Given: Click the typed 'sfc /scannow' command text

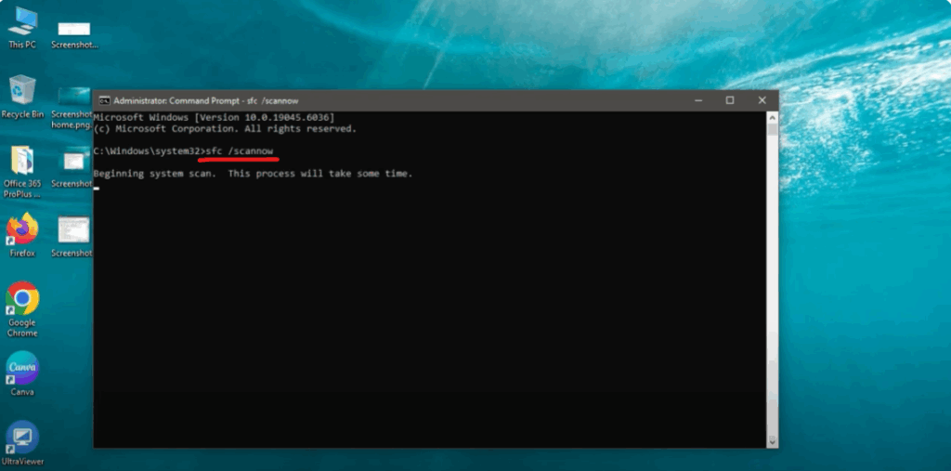Looking at the screenshot, I should (240, 151).
